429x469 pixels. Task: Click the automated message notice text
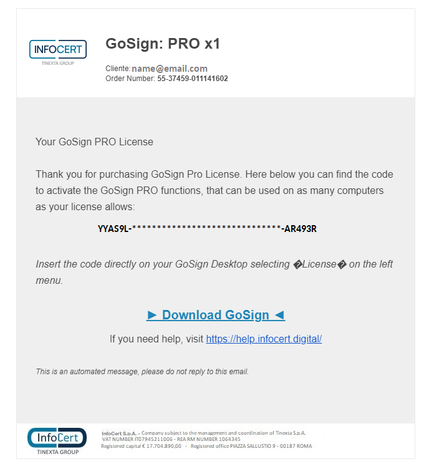point(142,372)
